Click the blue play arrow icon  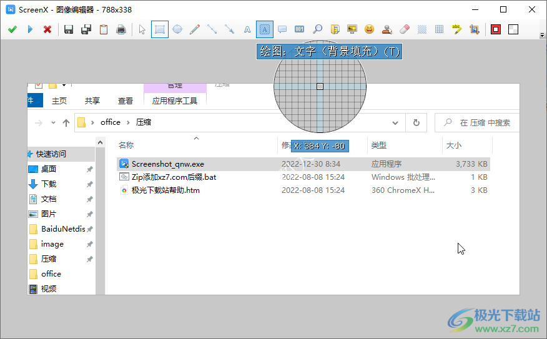pyautogui.click(x=30, y=29)
